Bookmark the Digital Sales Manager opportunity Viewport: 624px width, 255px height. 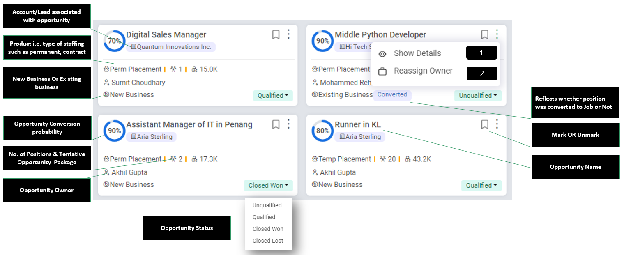coord(276,35)
